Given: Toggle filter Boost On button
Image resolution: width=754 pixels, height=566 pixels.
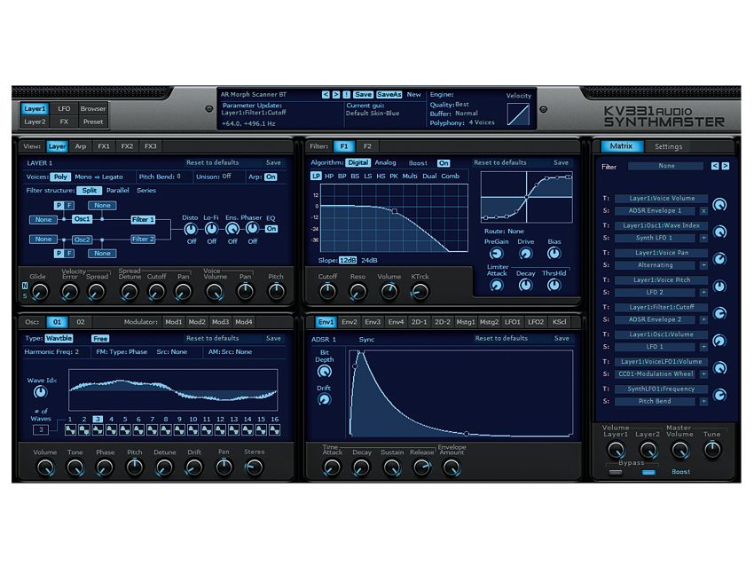Looking at the screenshot, I should [x=444, y=163].
